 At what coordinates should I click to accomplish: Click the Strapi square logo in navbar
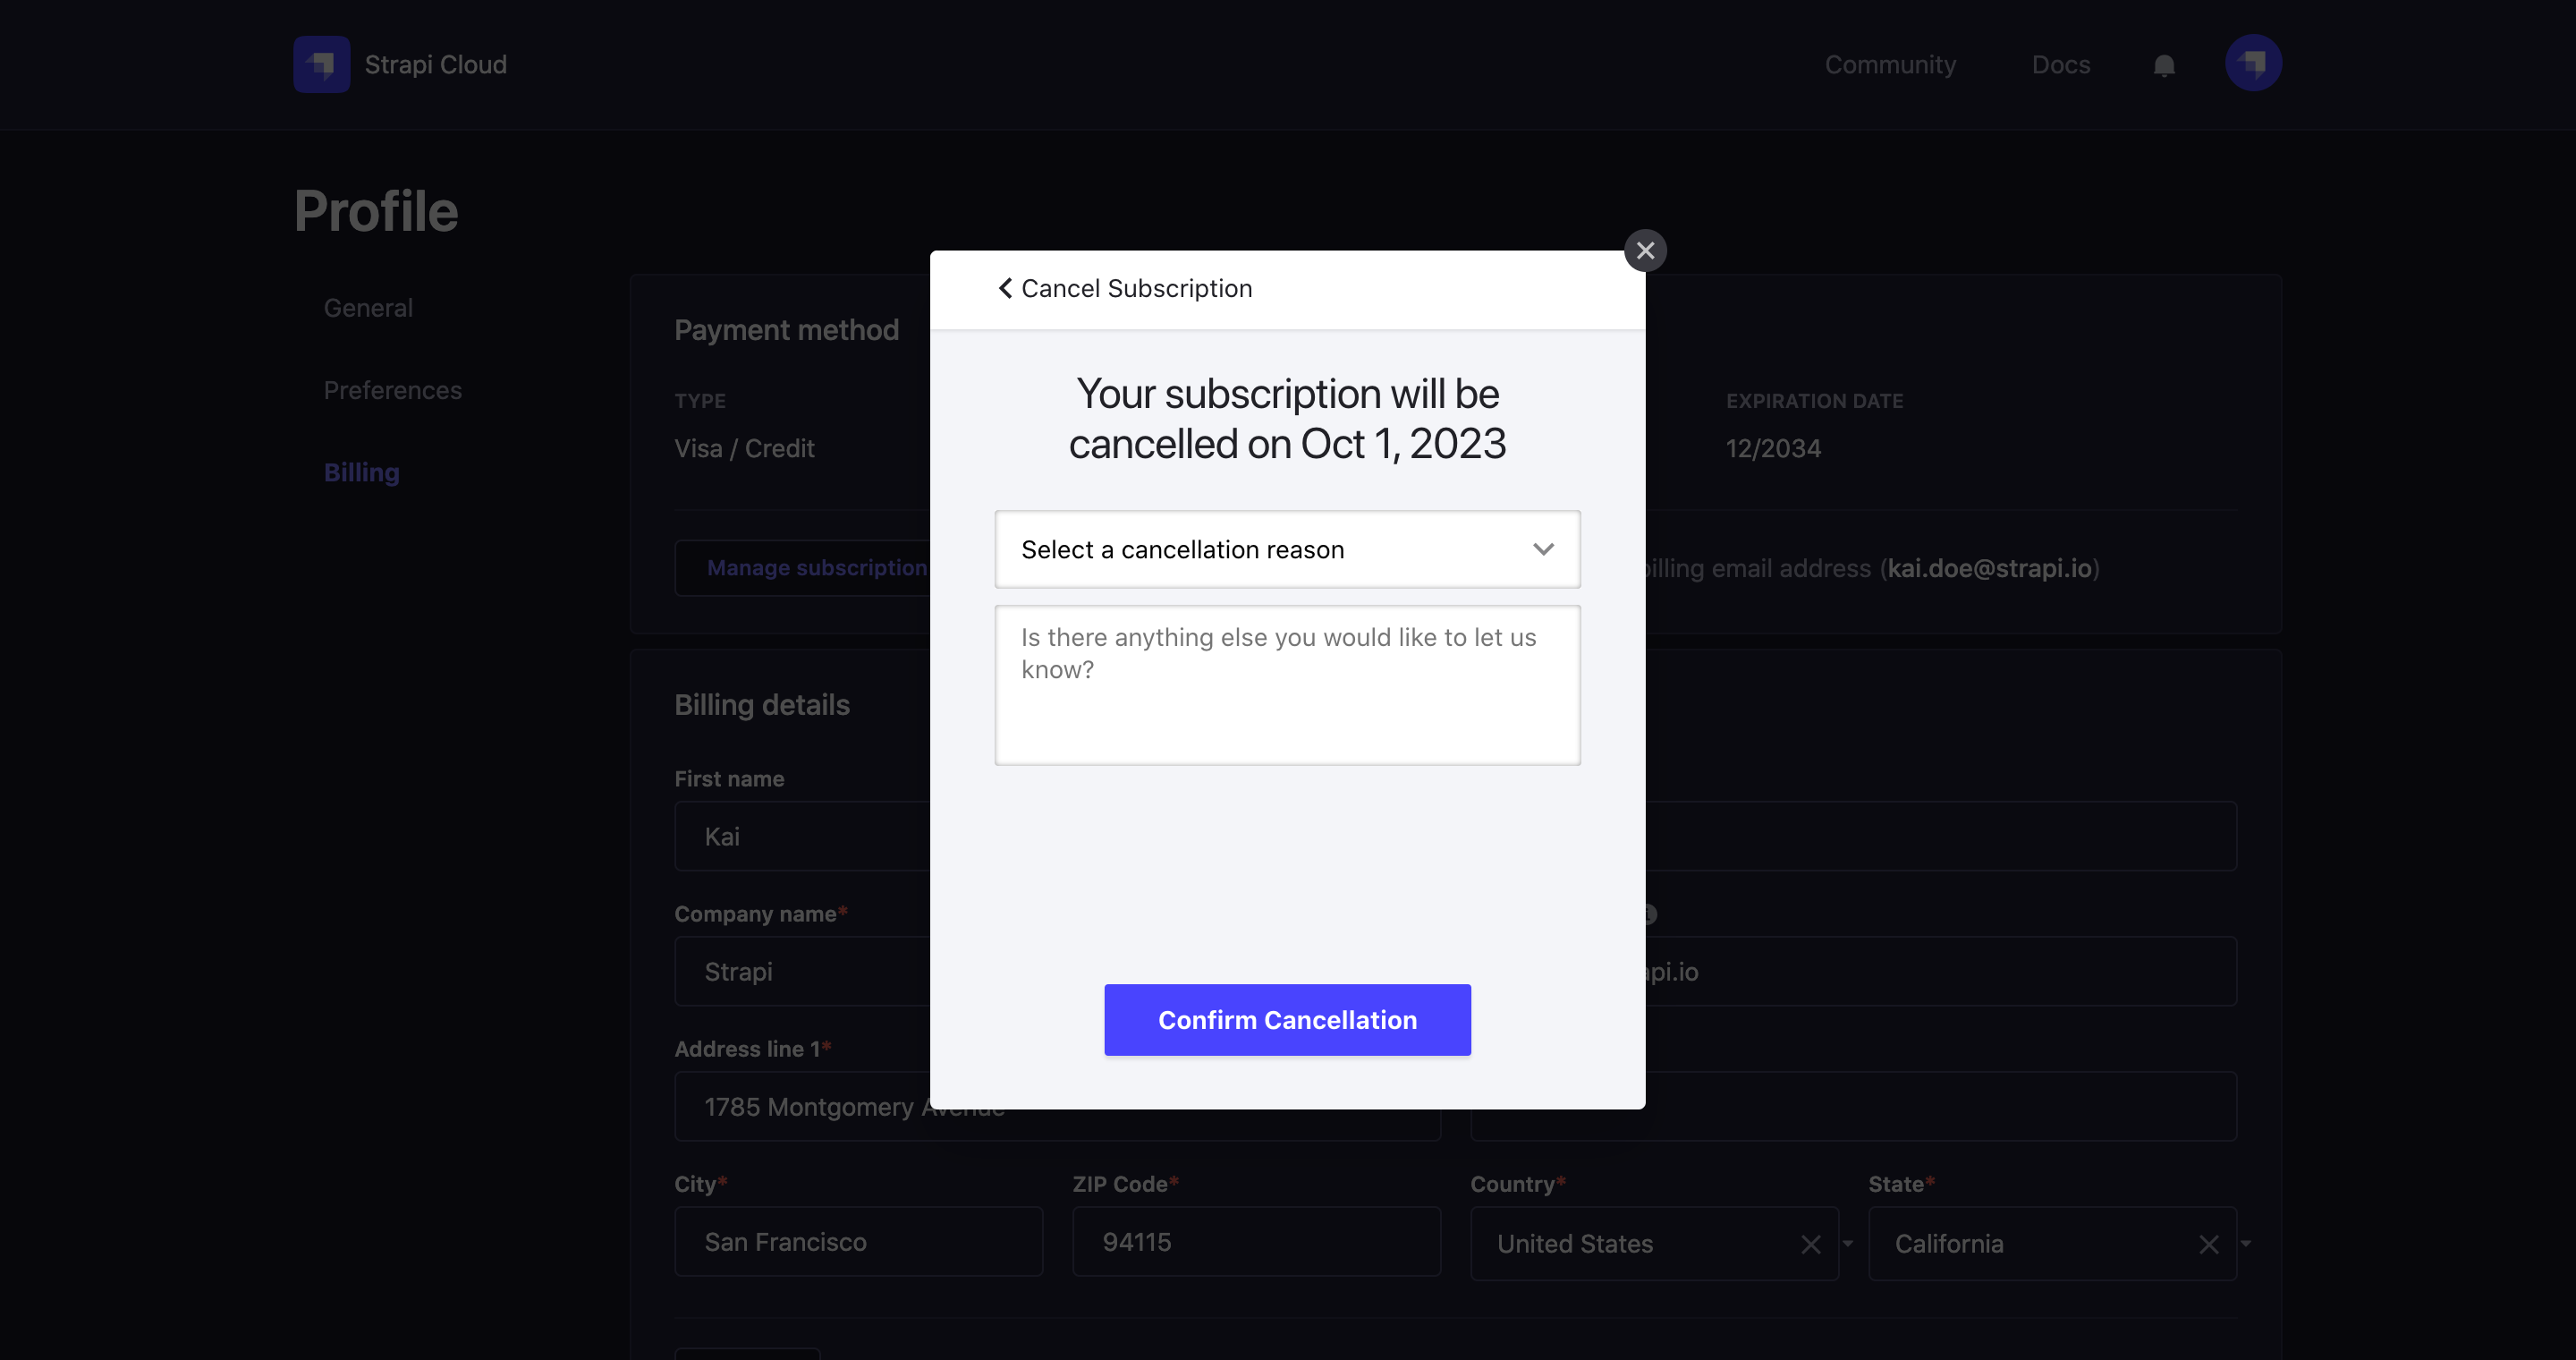pos(322,64)
